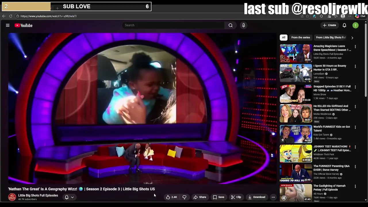Viewport: 368px width, 207px height.
Task: Clip the video
Action: click(236, 197)
